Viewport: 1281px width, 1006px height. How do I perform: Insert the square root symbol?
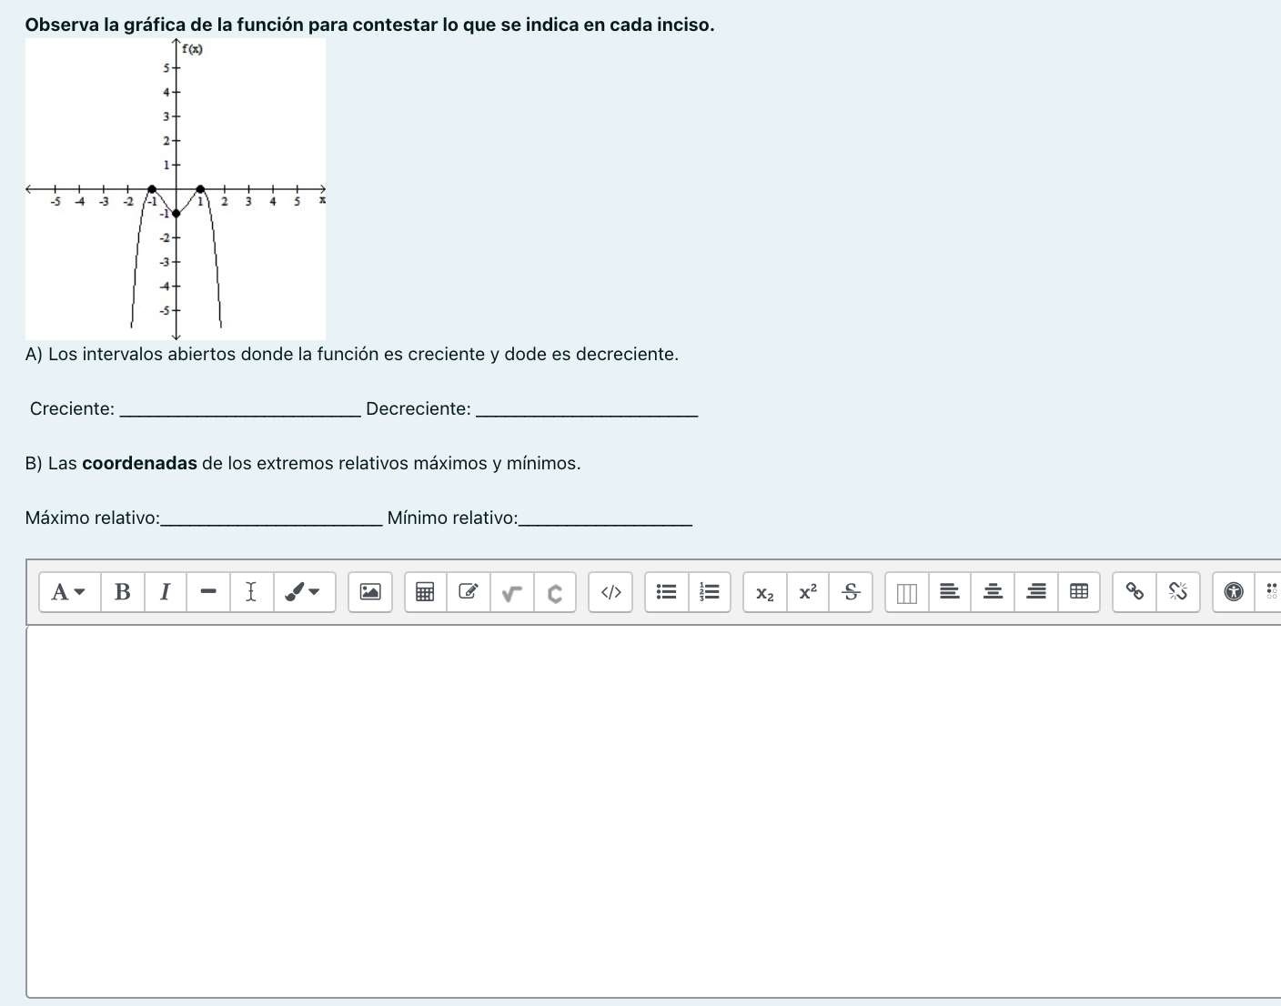tap(510, 592)
